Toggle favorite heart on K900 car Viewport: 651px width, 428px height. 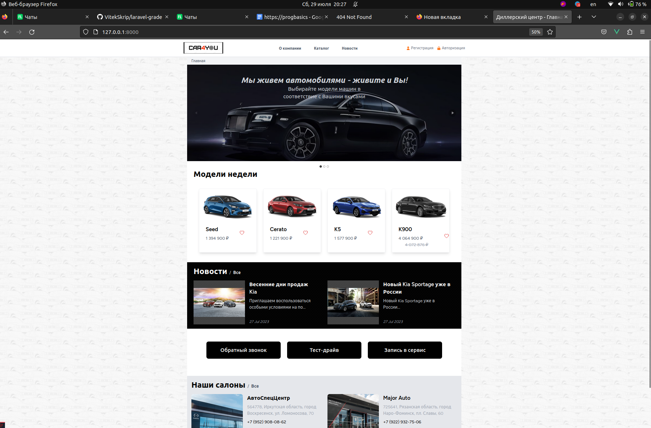click(446, 236)
